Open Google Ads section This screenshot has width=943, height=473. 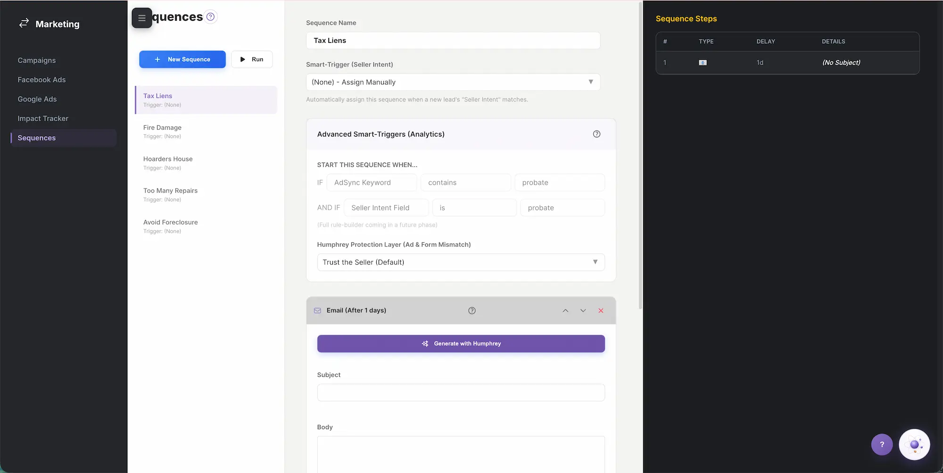[x=37, y=99]
